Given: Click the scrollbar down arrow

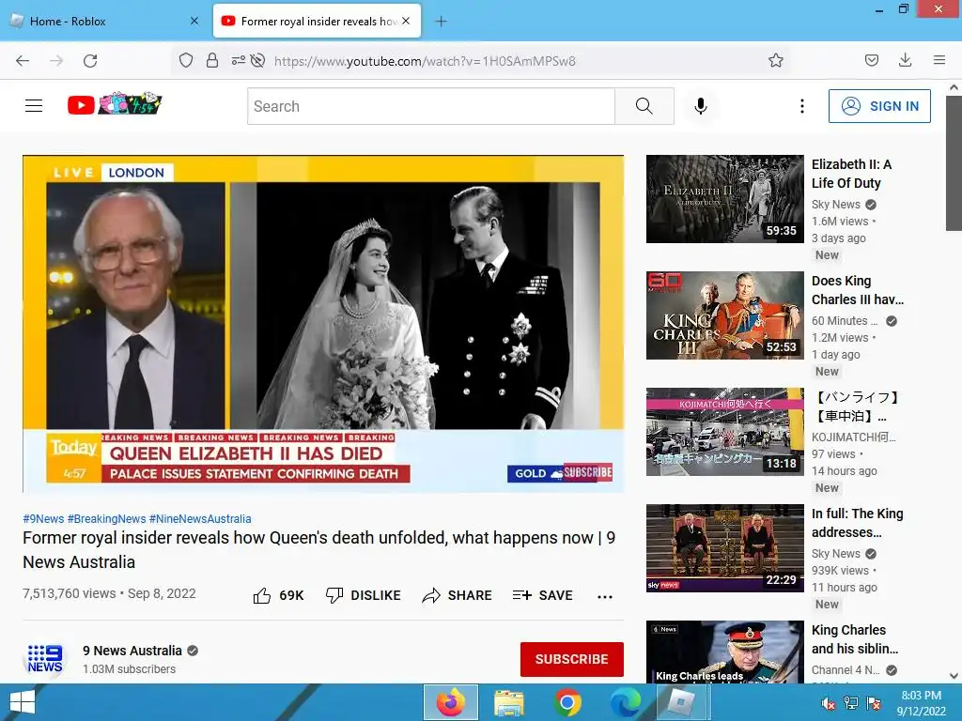Looking at the screenshot, I should coord(954,676).
